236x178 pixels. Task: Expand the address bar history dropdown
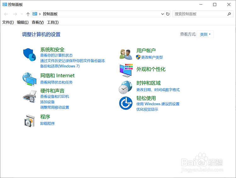[163, 14]
